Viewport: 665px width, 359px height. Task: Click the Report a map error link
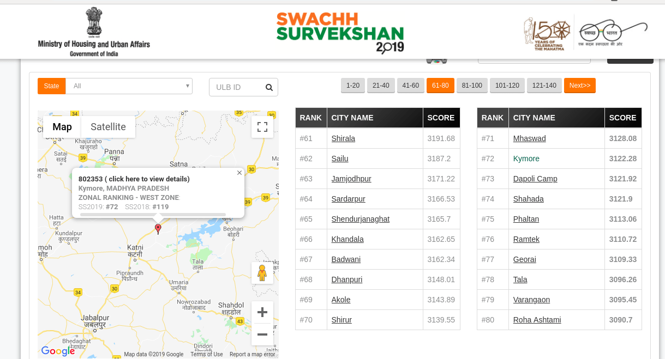click(252, 354)
